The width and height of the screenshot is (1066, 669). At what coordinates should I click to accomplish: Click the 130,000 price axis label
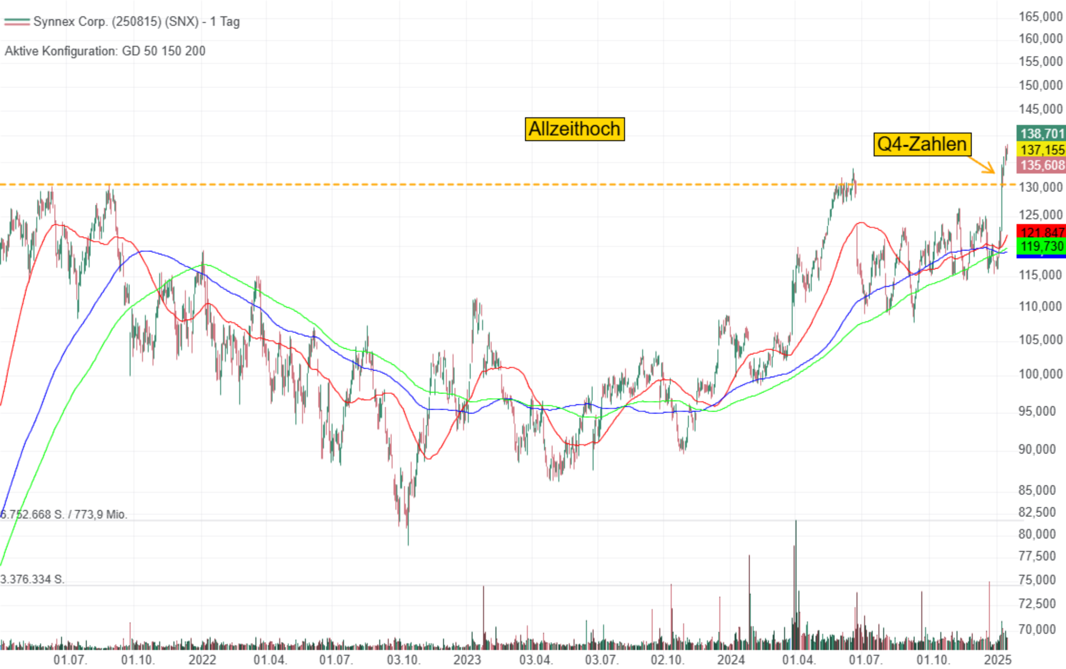point(1041,187)
